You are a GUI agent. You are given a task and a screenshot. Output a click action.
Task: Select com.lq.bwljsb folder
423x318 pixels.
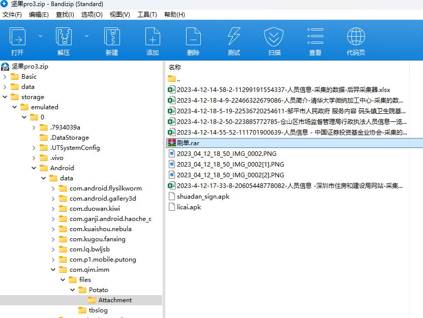pos(84,249)
